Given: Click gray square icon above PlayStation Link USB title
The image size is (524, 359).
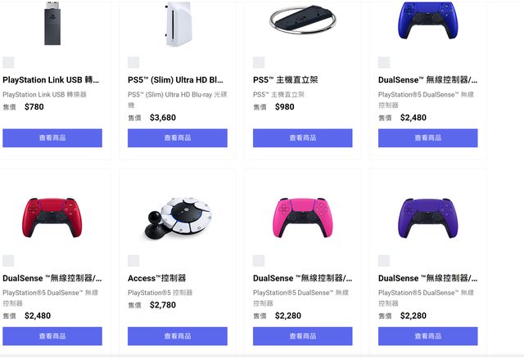Looking at the screenshot, I should tap(8, 62).
